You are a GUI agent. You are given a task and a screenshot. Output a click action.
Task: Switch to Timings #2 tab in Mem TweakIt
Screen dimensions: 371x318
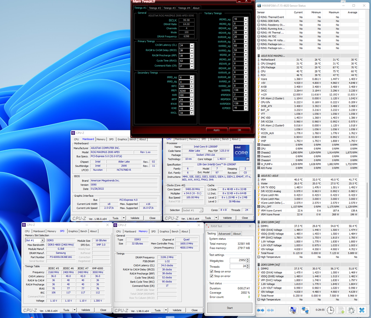[x=155, y=8]
